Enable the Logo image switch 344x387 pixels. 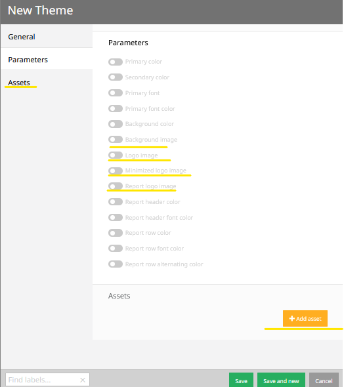(116, 155)
